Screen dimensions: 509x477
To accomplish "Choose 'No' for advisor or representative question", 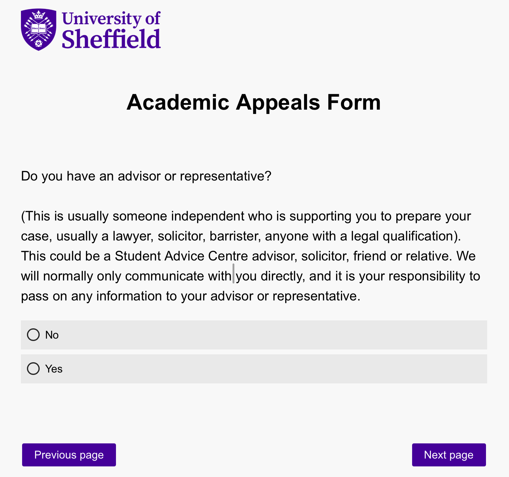I will [x=33, y=335].
